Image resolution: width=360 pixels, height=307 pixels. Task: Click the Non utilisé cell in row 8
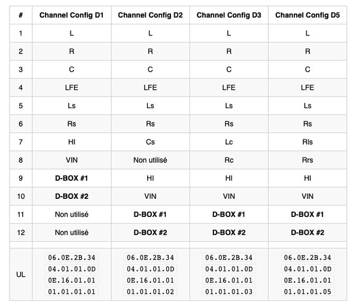pyautogui.click(x=150, y=160)
